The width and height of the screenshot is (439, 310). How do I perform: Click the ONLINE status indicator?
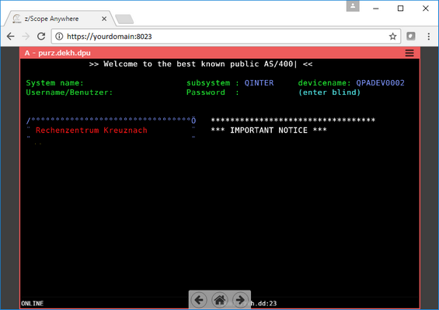[33, 304]
